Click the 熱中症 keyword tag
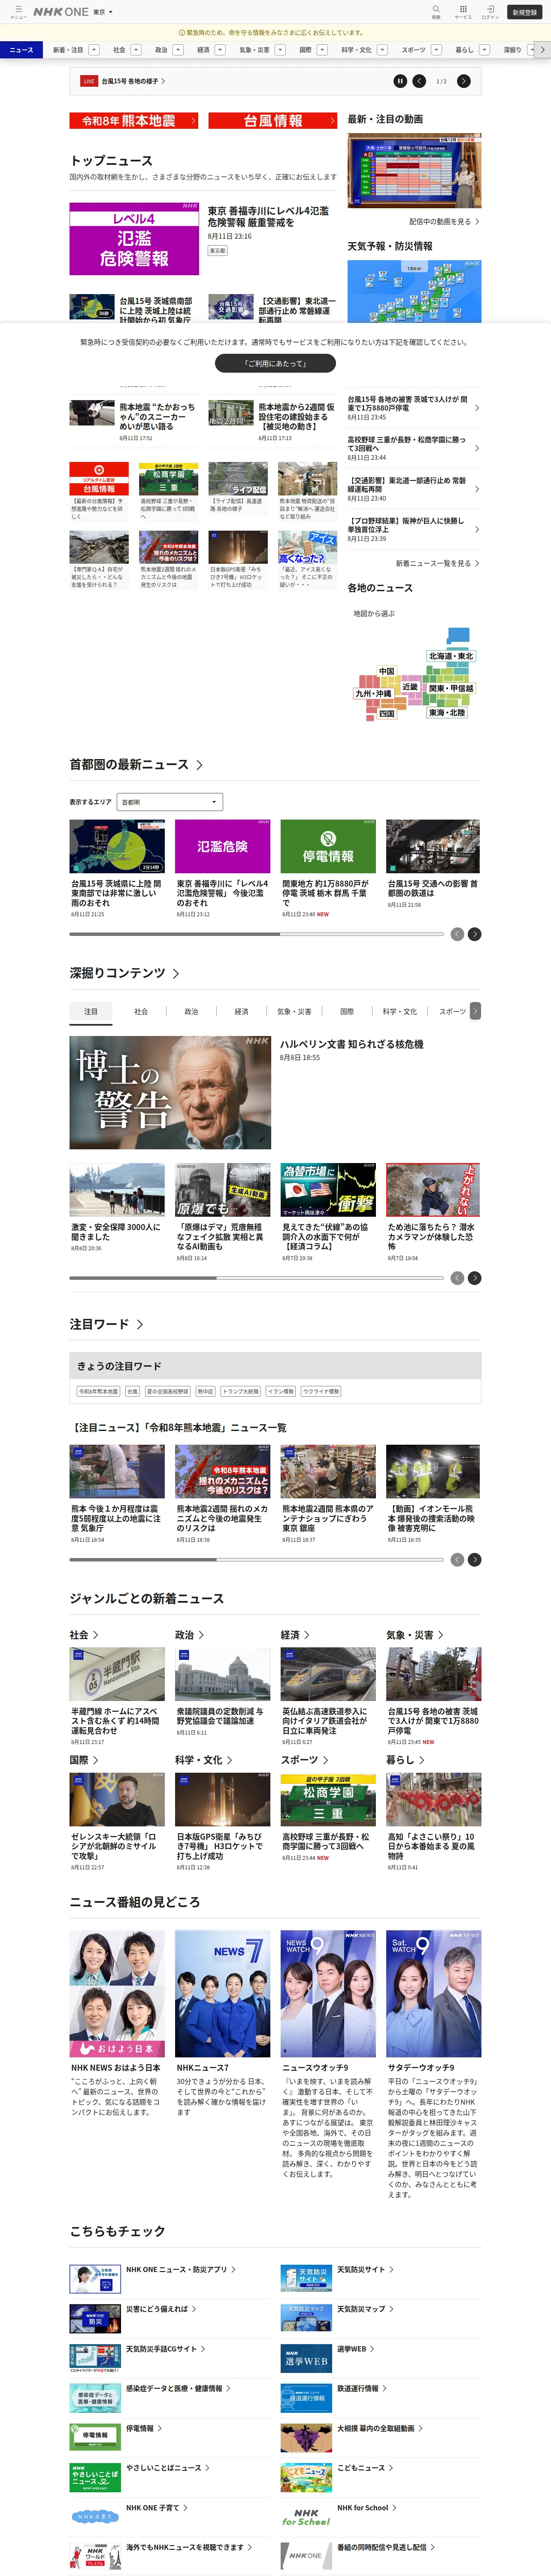 (205, 1391)
